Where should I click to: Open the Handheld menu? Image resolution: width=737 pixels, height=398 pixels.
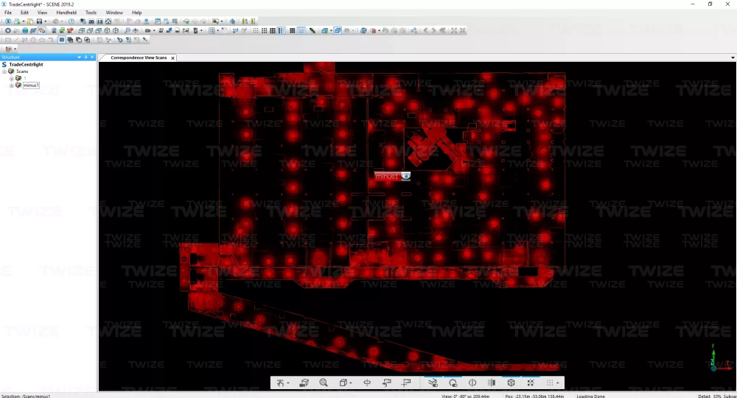point(66,13)
